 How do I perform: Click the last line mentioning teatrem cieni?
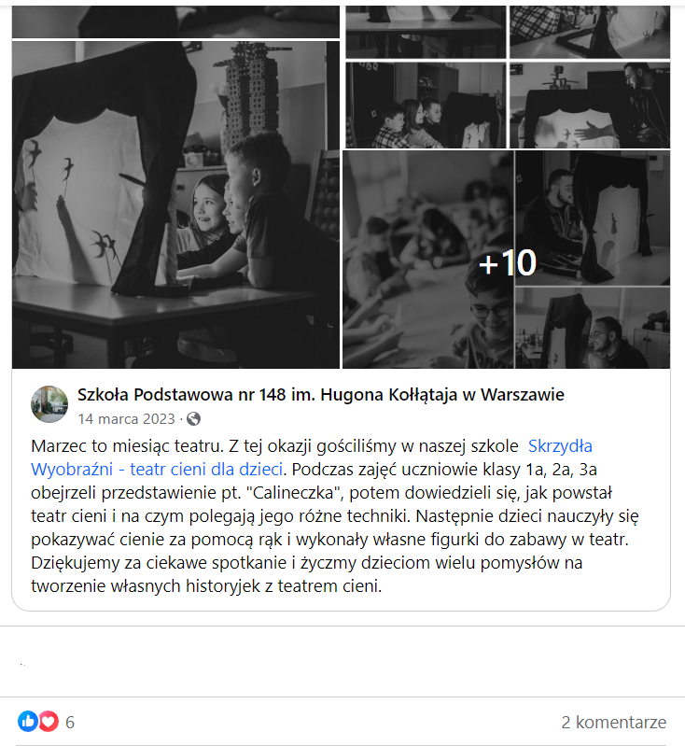pos(206,586)
